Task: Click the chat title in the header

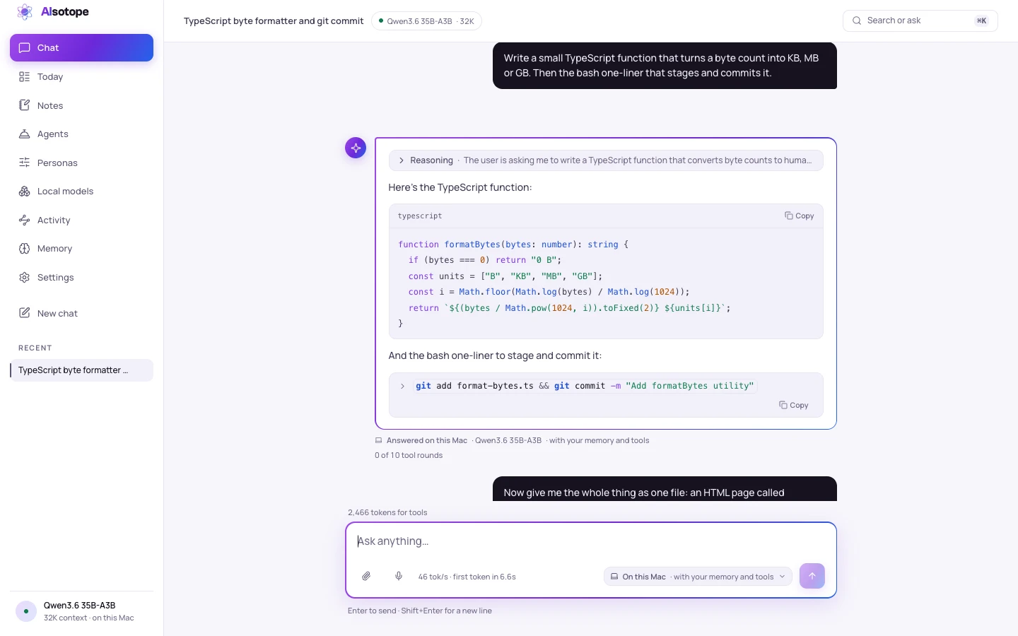Action: (274, 21)
